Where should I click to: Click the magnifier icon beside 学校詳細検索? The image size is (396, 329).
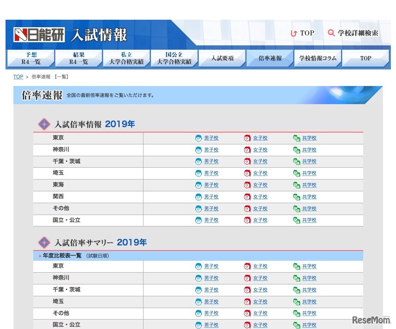pos(331,33)
